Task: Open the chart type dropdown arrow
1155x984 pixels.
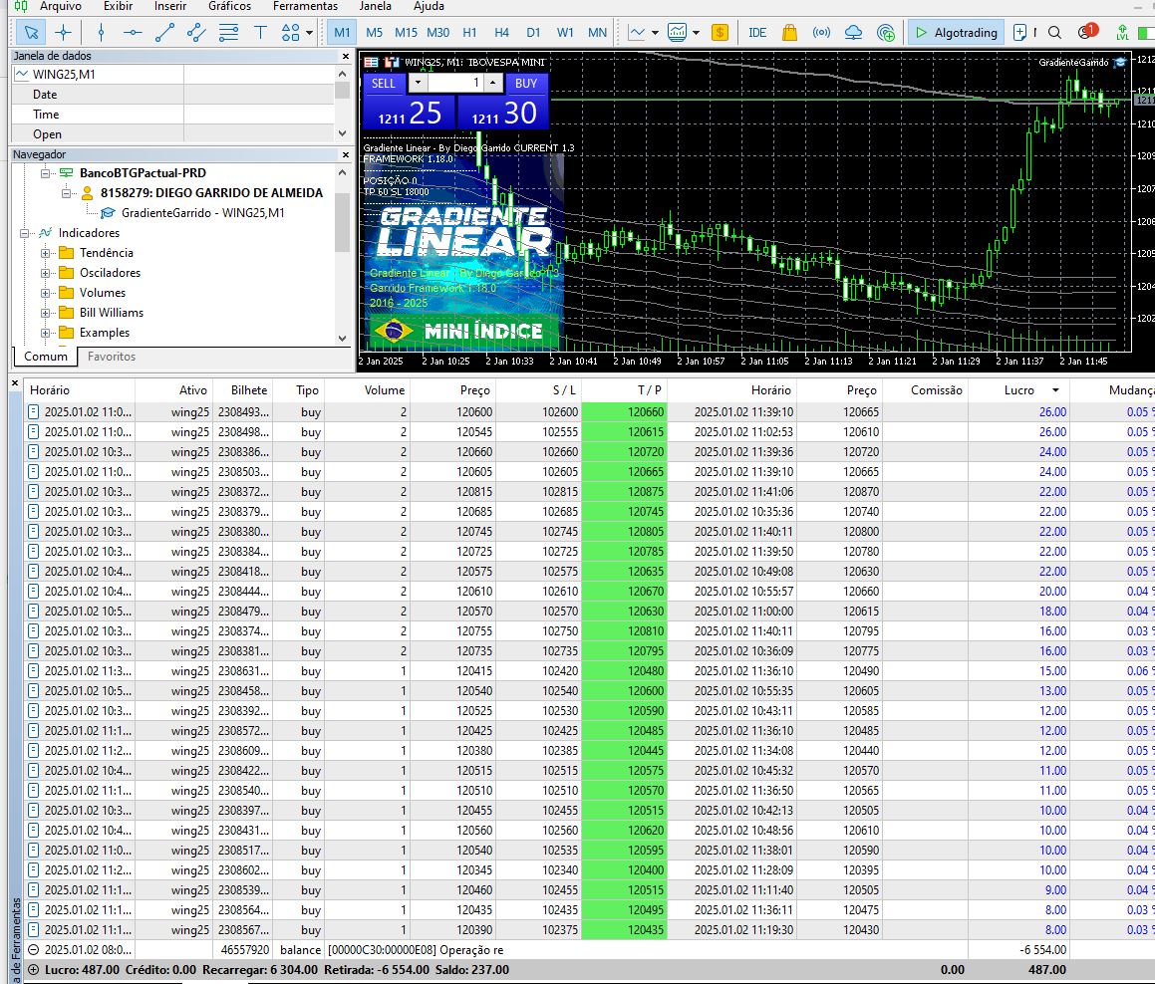Action: 655,32
